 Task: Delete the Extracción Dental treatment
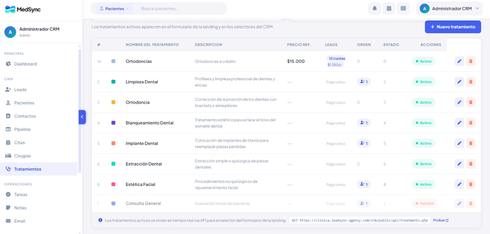point(471,164)
